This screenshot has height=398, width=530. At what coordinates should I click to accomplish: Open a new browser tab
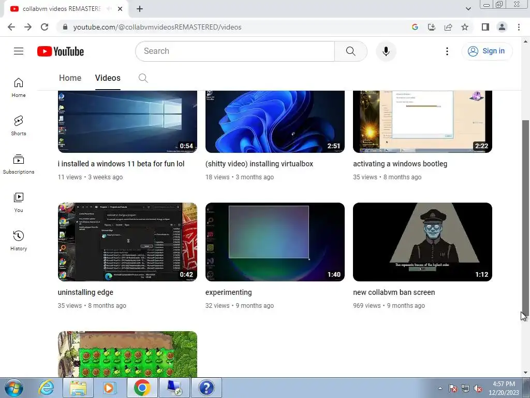(140, 9)
